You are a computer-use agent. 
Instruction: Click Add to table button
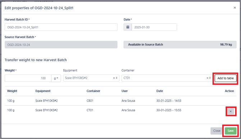pos(226,78)
